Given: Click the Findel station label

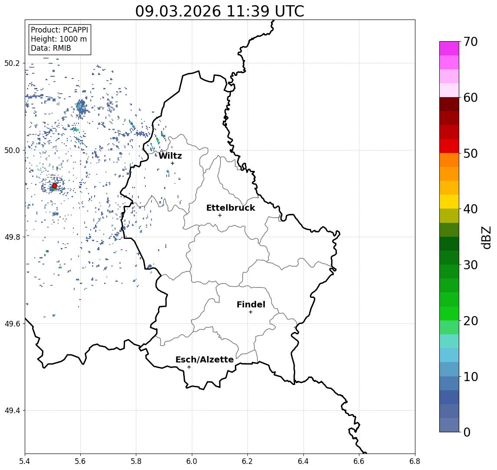Looking at the screenshot, I should (x=251, y=304).
